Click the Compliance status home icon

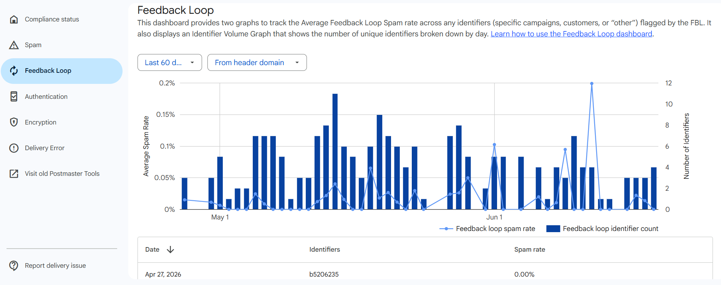click(x=14, y=19)
